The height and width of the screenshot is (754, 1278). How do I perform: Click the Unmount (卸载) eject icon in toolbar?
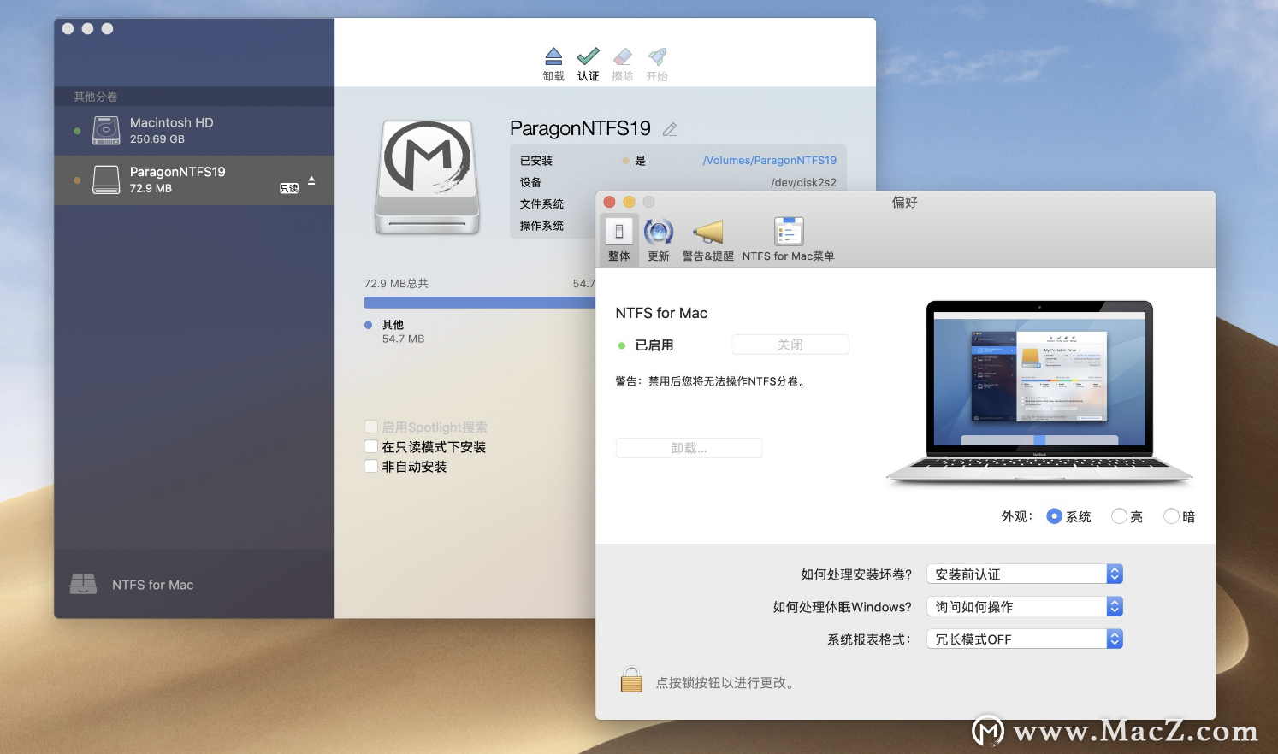coord(553,56)
